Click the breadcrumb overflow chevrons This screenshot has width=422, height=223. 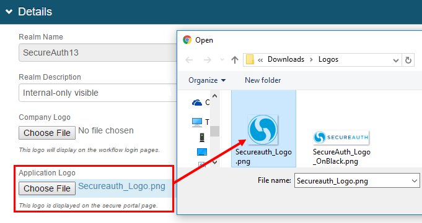click(260, 60)
